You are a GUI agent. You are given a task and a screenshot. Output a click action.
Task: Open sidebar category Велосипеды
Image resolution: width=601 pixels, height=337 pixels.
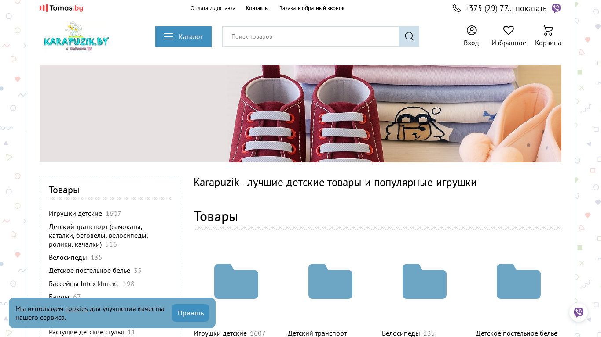[x=68, y=258]
